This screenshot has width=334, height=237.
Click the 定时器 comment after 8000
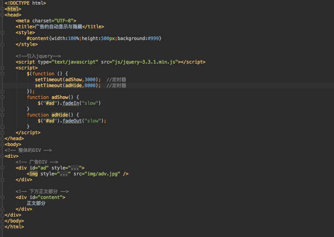click(x=116, y=86)
